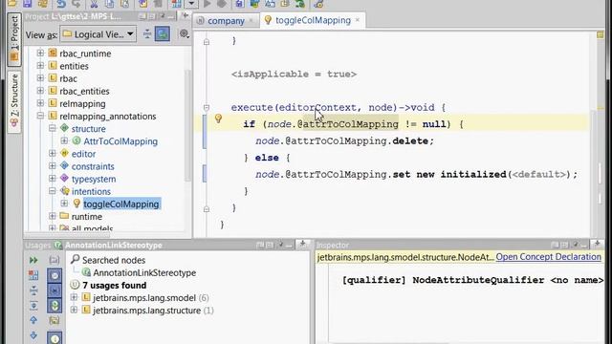This screenshot has width=612, height=344.
Task: Collapse the intentions node
Action: pos(53,191)
